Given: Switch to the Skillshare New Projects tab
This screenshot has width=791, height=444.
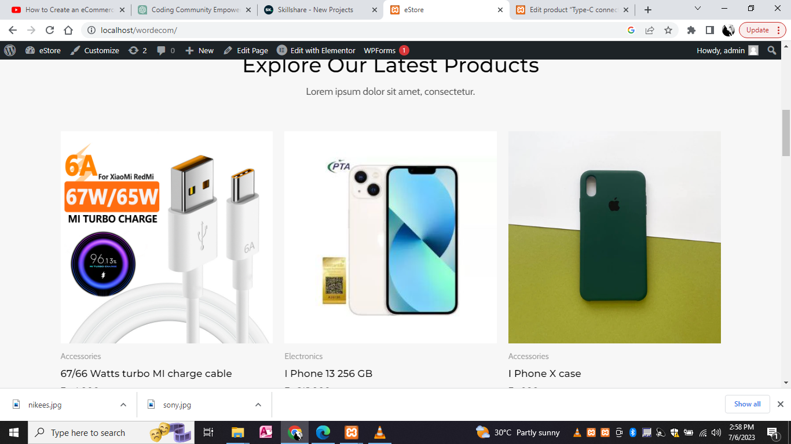Looking at the screenshot, I should point(321,10).
